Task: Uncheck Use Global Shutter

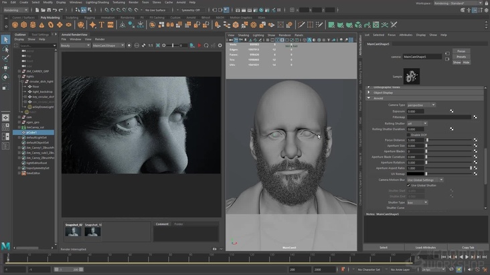Action: pyautogui.click(x=409, y=185)
